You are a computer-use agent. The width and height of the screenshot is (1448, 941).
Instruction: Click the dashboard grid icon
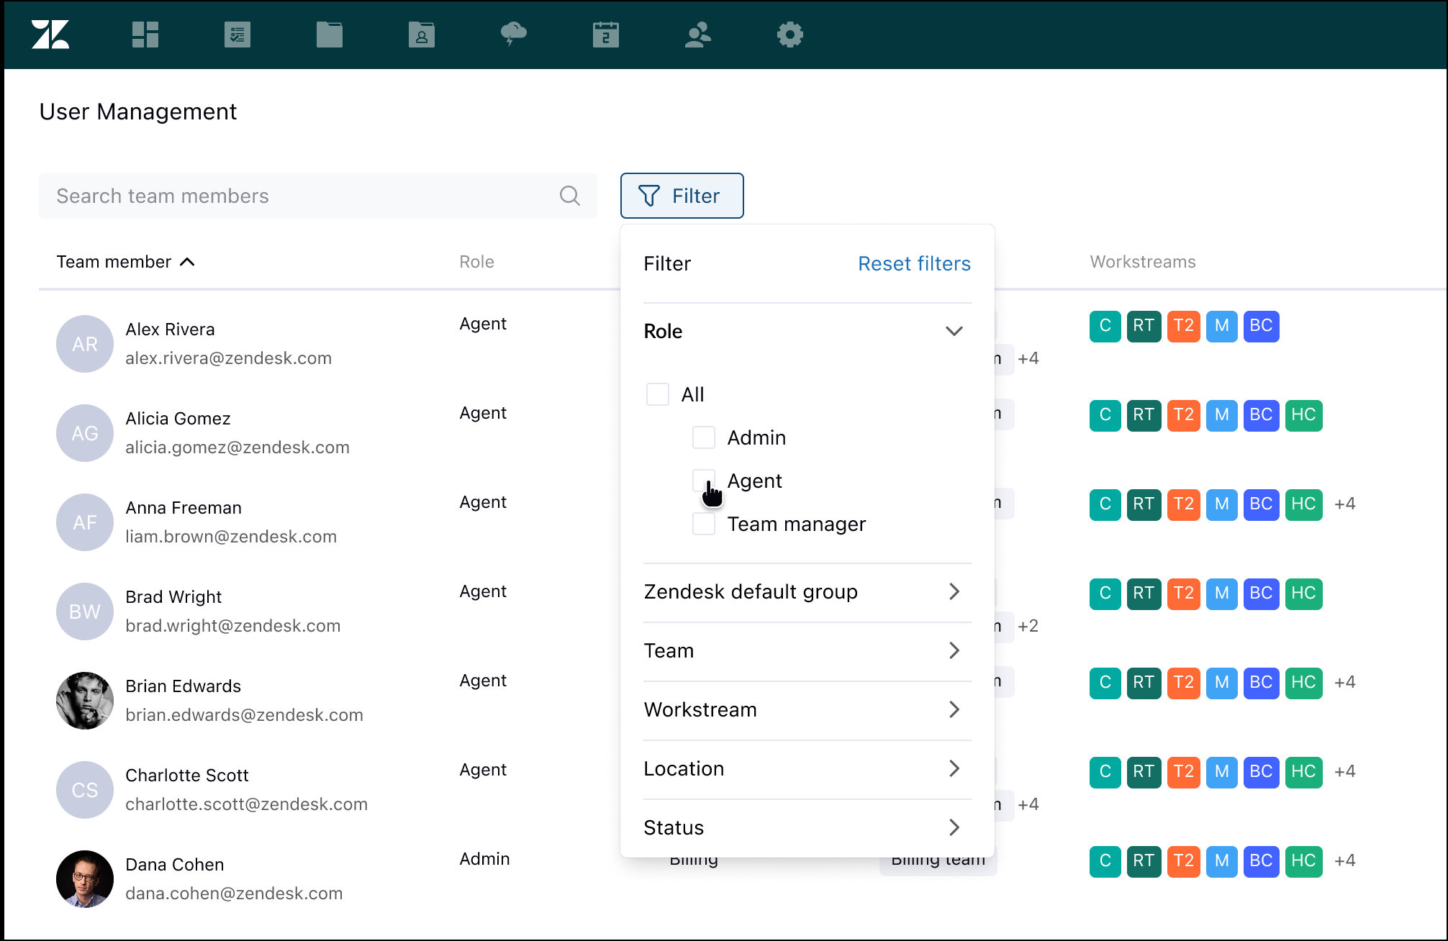[145, 34]
